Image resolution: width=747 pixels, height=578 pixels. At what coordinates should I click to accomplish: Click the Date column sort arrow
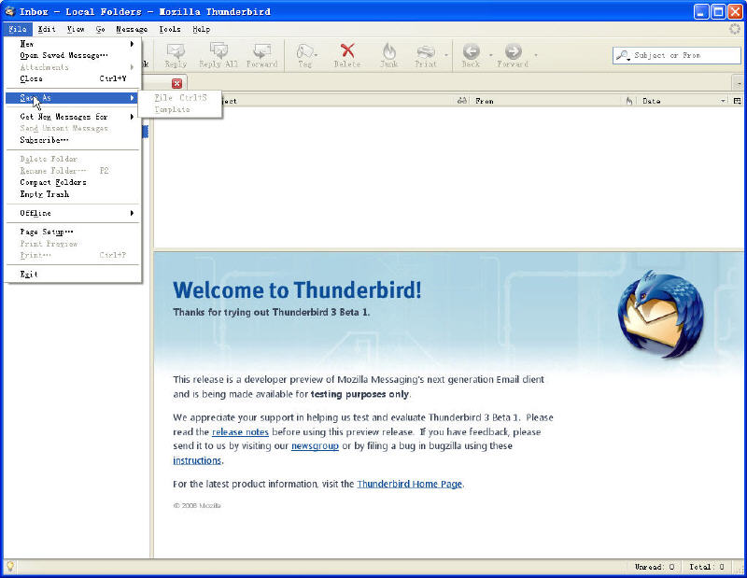723,101
